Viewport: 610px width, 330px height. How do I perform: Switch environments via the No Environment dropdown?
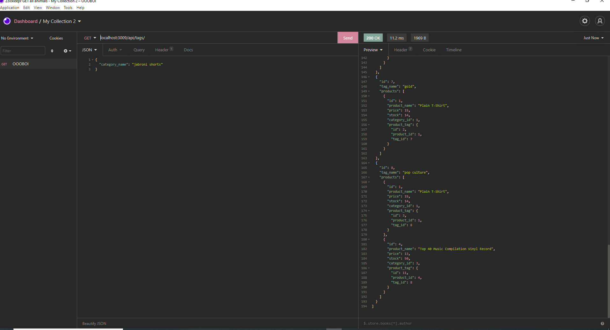[17, 38]
